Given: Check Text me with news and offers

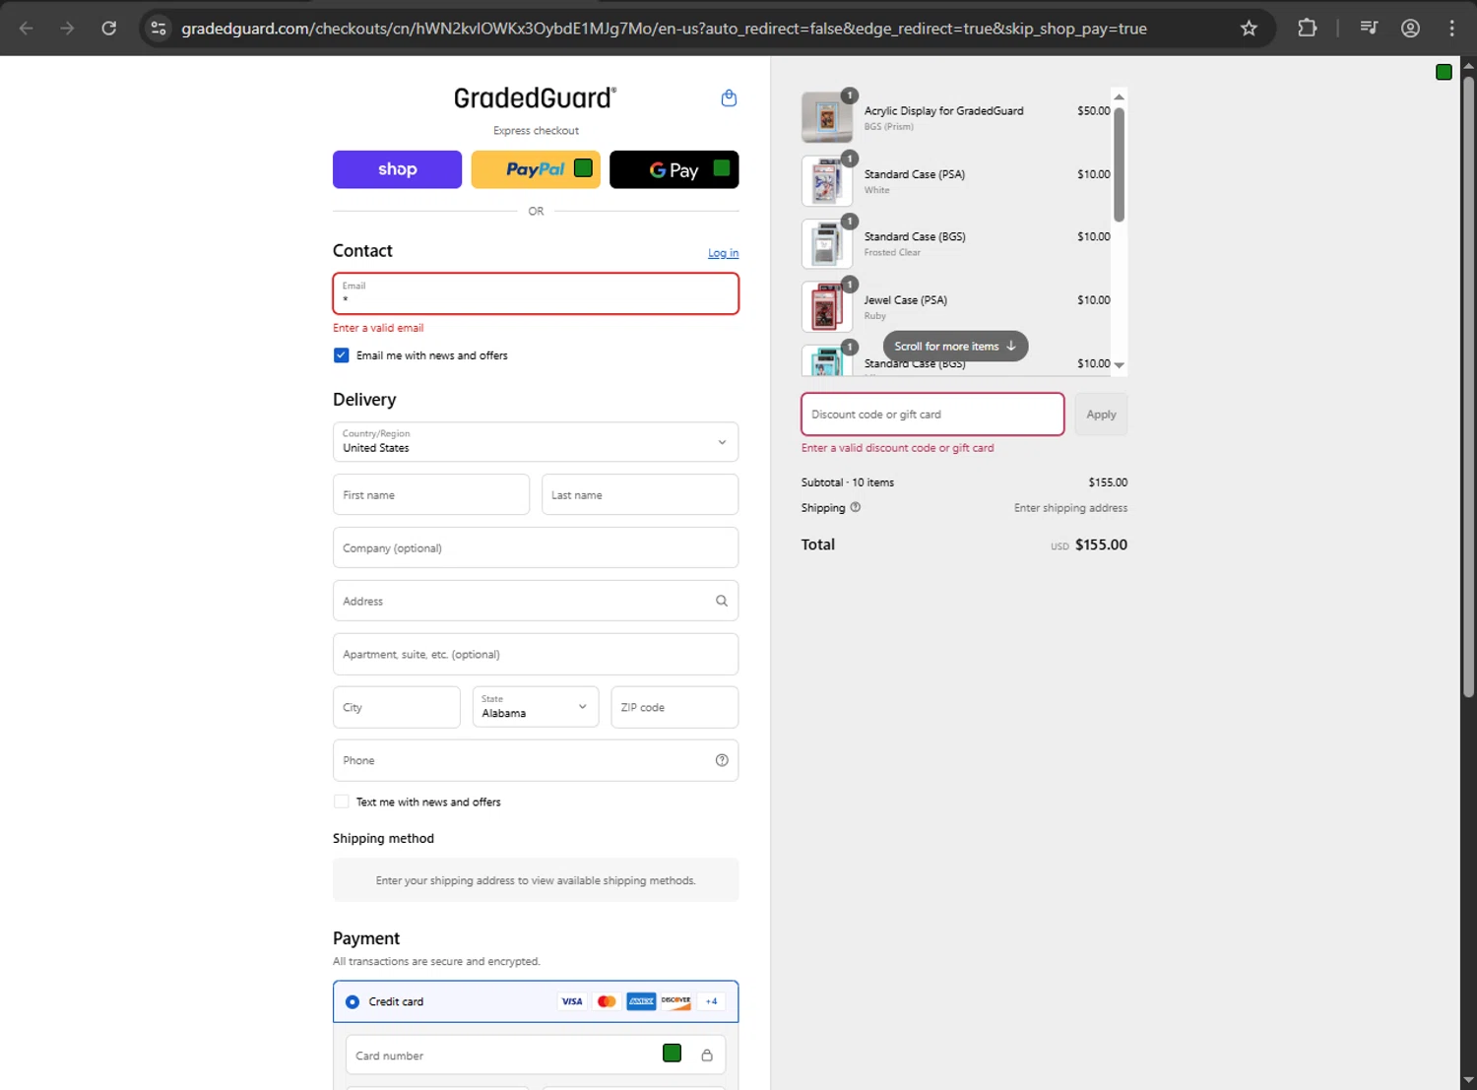Looking at the screenshot, I should [x=341, y=802].
